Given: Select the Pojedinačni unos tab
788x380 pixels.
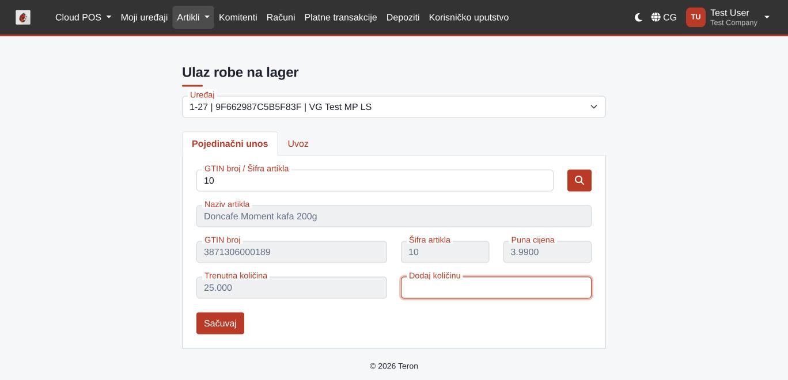Looking at the screenshot, I should pyautogui.click(x=230, y=144).
